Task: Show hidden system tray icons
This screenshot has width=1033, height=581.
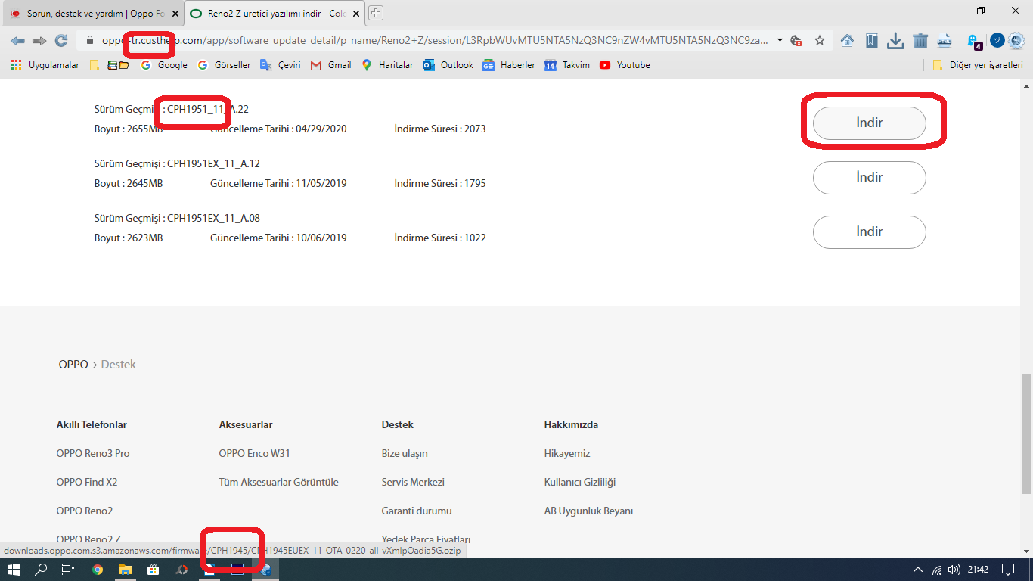Action: (x=918, y=570)
